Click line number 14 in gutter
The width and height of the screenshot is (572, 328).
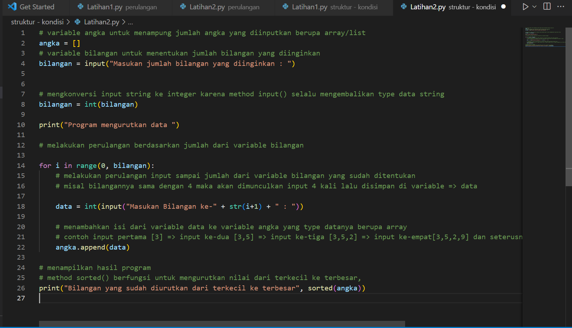[21, 165]
